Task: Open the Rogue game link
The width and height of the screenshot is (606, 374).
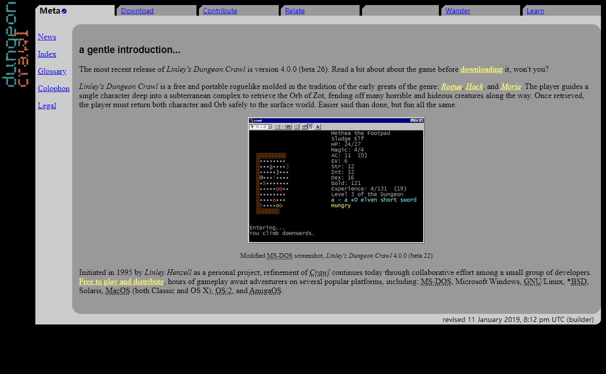Action: 451,86
